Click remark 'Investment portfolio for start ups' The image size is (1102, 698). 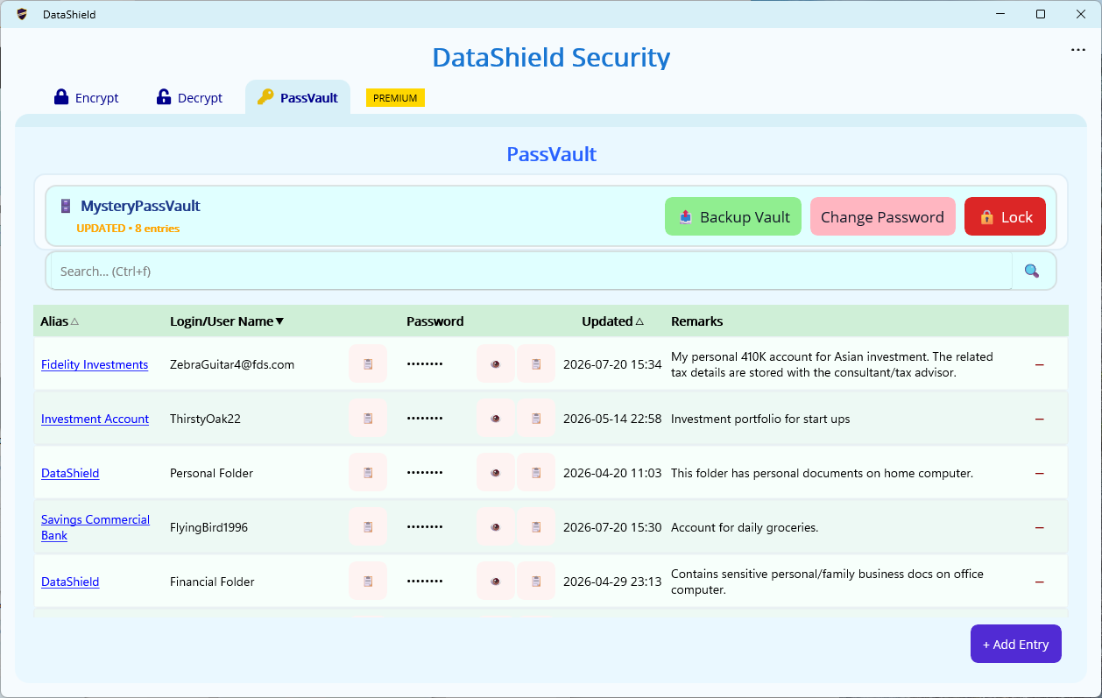pyautogui.click(x=760, y=419)
